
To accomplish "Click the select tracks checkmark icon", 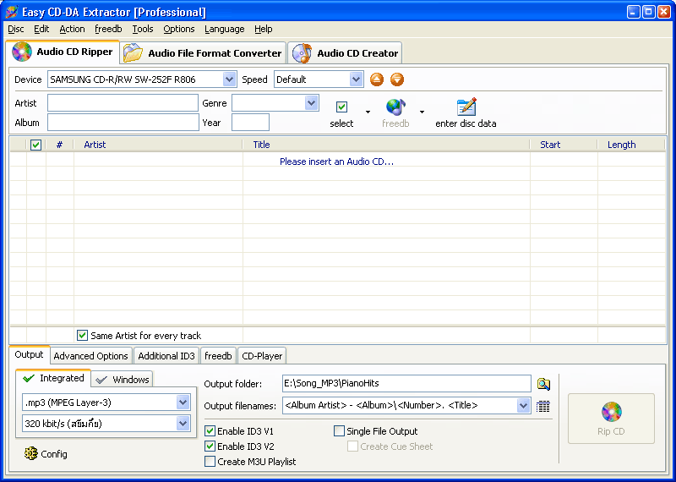I will point(341,107).
